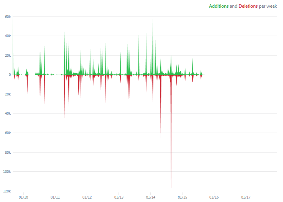Screen dimensions: 283x202
Task: Click the '01/10' x-axis date label
Action: click(23, 197)
